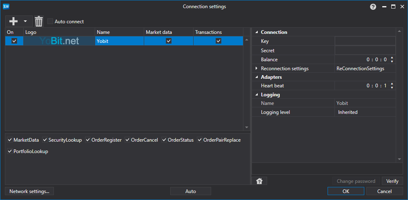The height and width of the screenshot is (200, 408).
Task: Click the Network settings... button
Action: [x=29, y=191]
